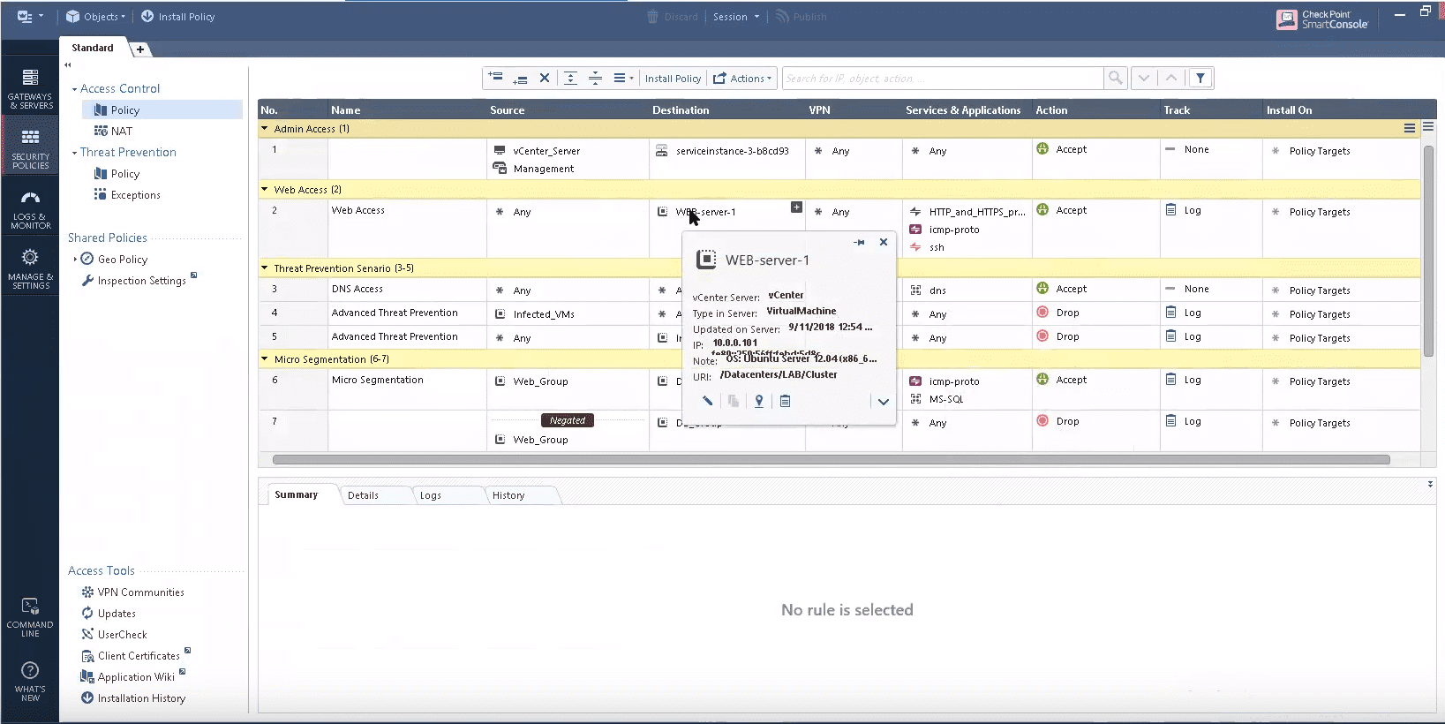Image resolution: width=1445 pixels, height=724 pixels.
Task: Open the Session menu
Action: [736, 17]
